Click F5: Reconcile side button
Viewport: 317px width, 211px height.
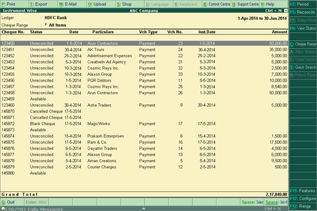[x=303, y=12]
